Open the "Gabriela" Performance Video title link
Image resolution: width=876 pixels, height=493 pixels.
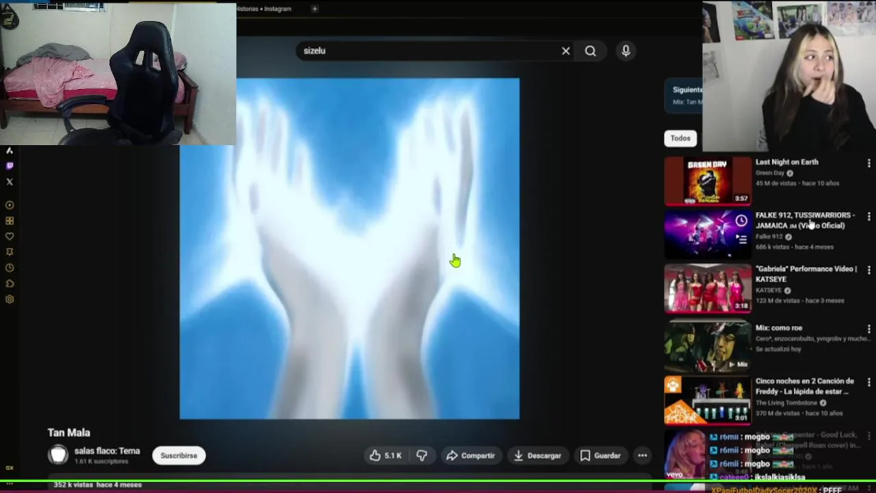pyautogui.click(x=806, y=274)
